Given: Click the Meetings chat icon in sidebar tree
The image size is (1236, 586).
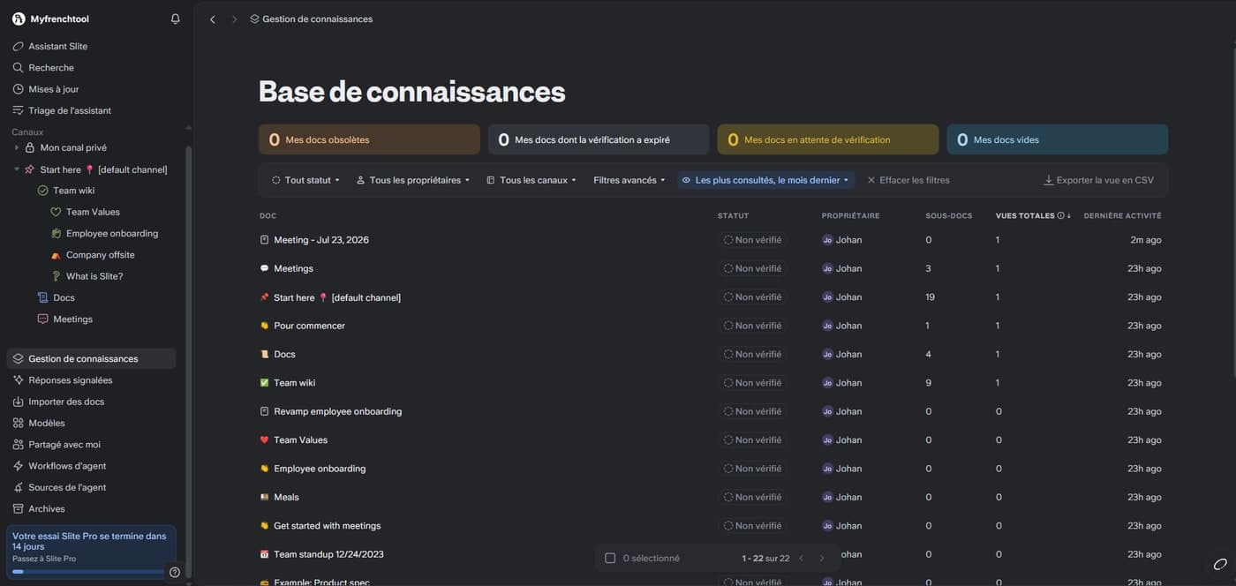Looking at the screenshot, I should tap(42, 319).
